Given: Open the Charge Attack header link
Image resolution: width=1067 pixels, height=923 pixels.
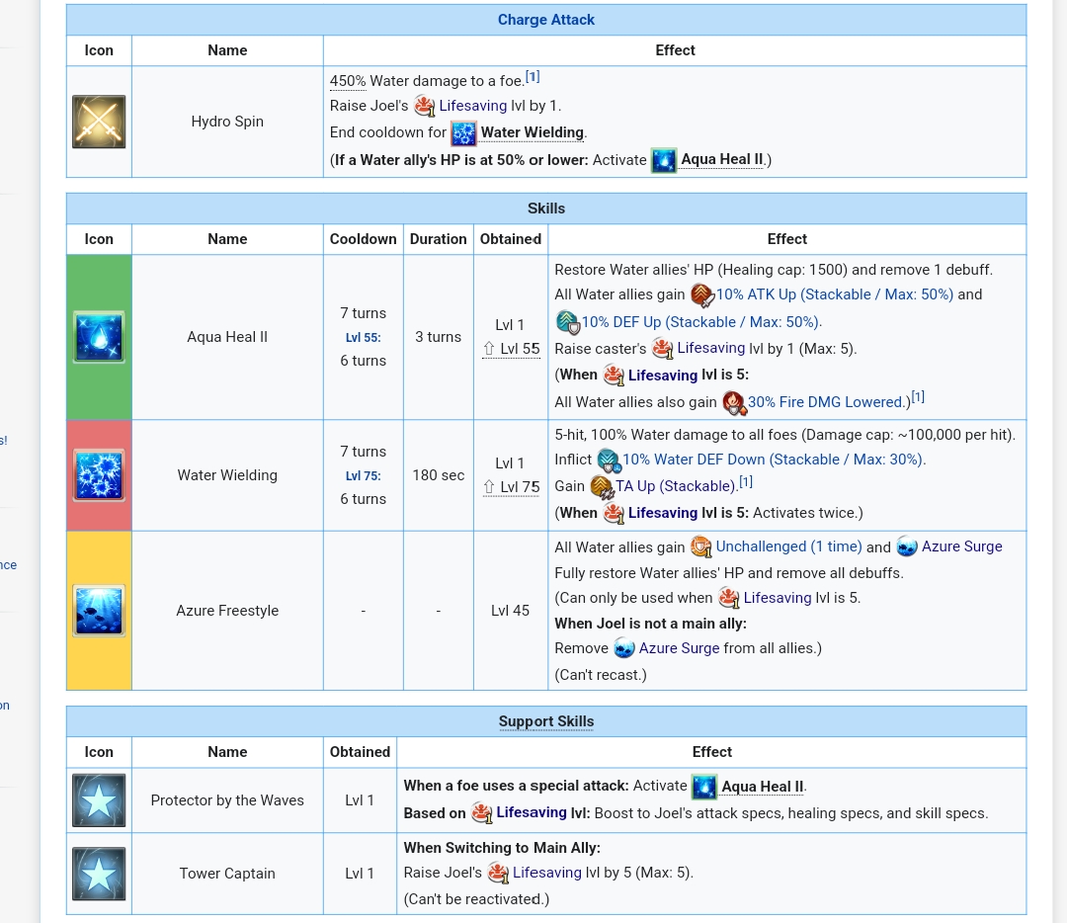Looking at the screenshot, I should (546, 20).
